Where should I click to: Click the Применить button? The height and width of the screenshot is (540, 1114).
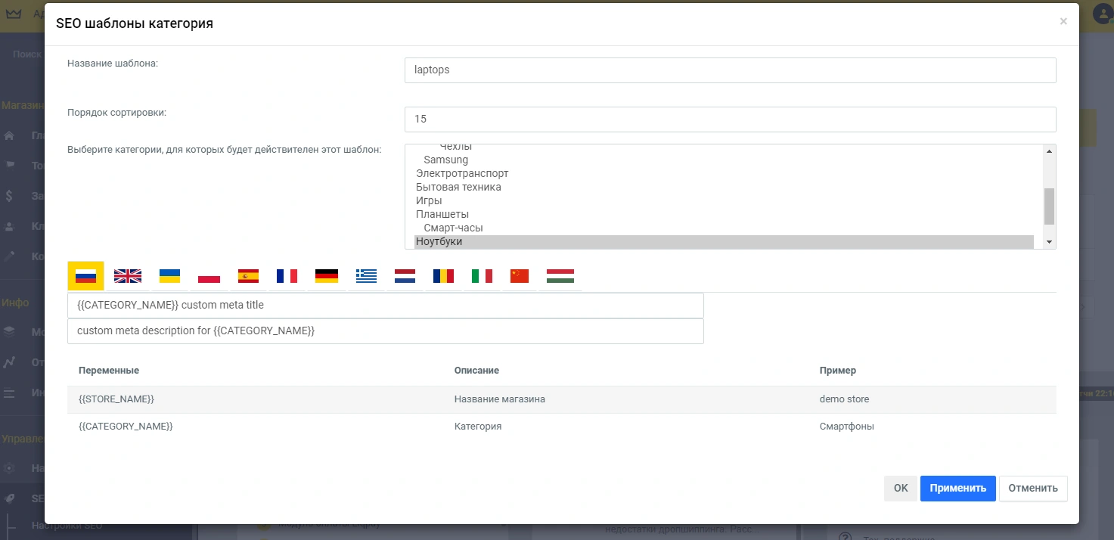pos(957,489)
